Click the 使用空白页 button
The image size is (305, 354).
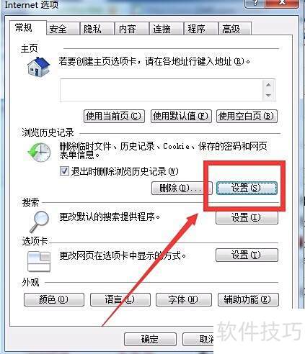click(x=247, y=117)
